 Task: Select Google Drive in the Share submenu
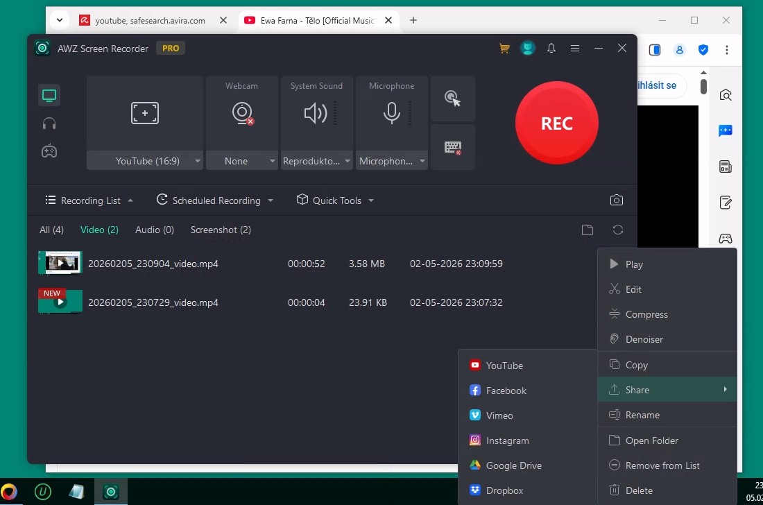pyautogui.click(x=513, y=465)
